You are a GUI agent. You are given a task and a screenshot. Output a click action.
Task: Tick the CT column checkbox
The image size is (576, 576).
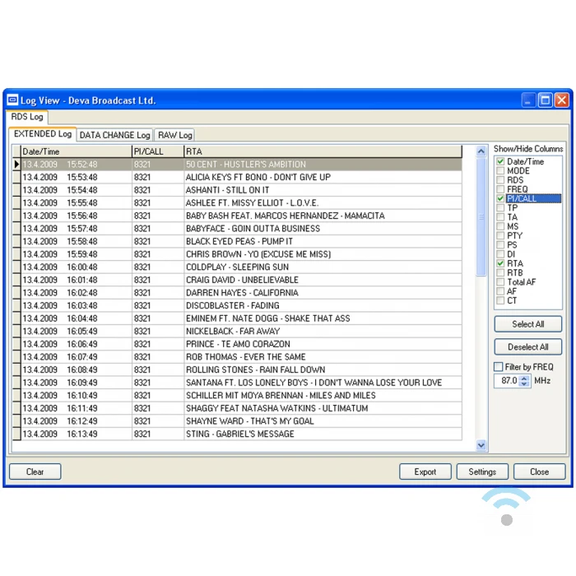500,300
